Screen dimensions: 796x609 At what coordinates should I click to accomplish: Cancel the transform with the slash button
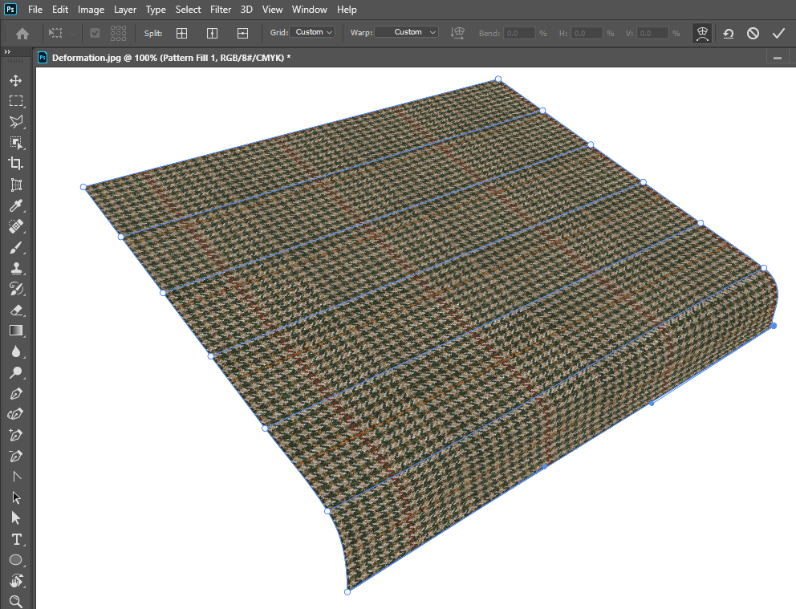click(x=753, y=34)
